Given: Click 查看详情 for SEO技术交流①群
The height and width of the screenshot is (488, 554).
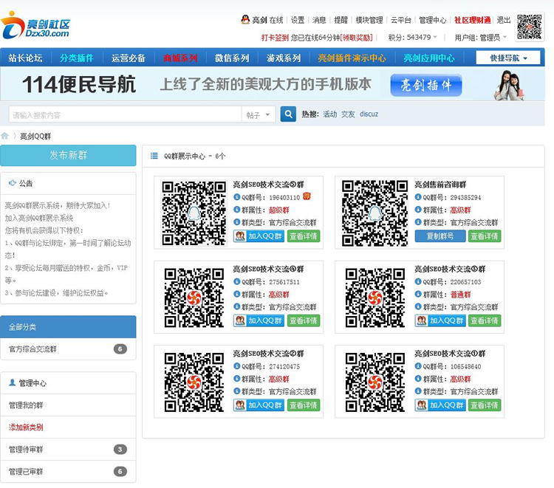Looking at the screenshot, I should 485,405.
